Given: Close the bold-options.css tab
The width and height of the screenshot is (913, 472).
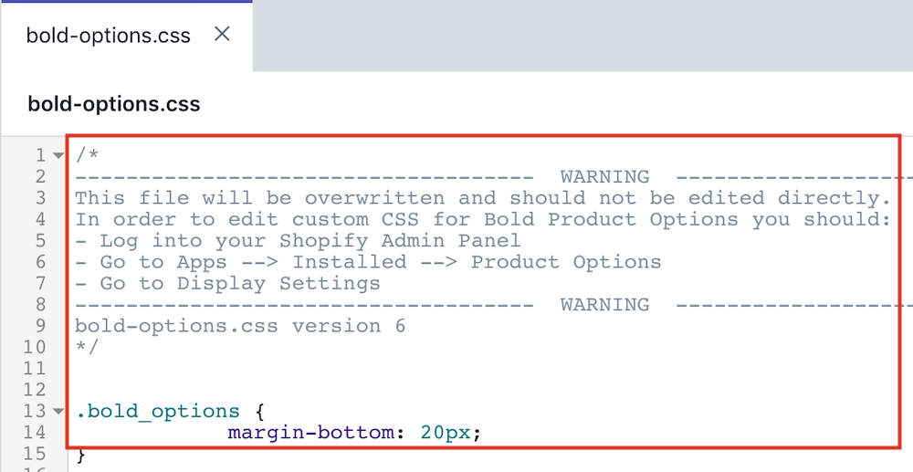Looking at the screenshot, I should click(x=222, y=35).
